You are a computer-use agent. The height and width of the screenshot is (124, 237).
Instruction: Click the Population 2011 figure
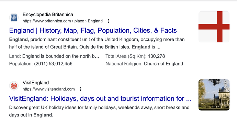click(53, 64)
